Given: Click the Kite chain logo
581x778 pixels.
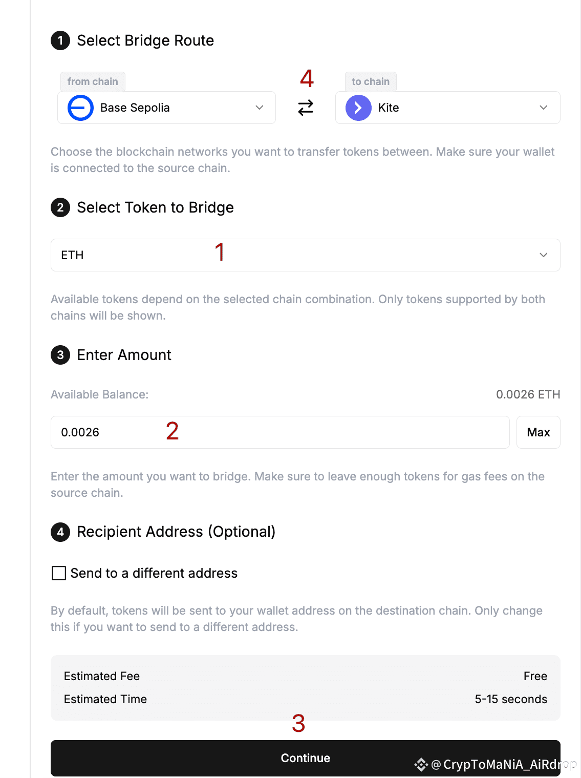Looking at the screenshot, I should (358, 108).
